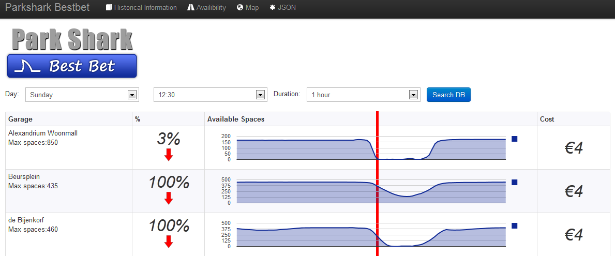Click the JSON asterisk icon
Screen dimensions: 615x256
273,7
